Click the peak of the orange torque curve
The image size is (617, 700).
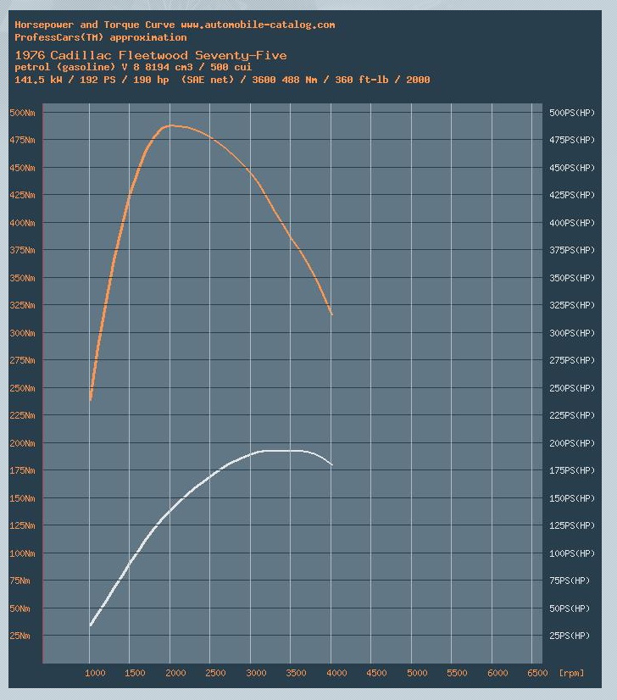[170, 125]
